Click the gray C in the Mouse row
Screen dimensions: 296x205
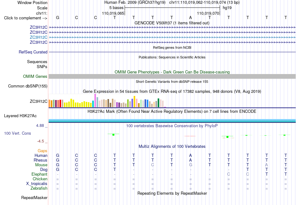(x=153, y=165)
